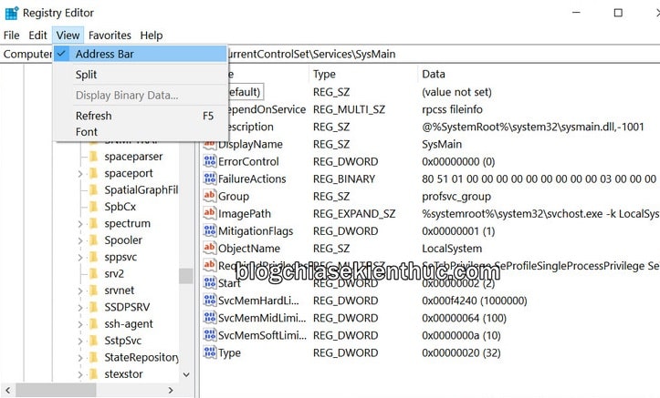Expand the spaceport tree node

[x=80, y=174]
